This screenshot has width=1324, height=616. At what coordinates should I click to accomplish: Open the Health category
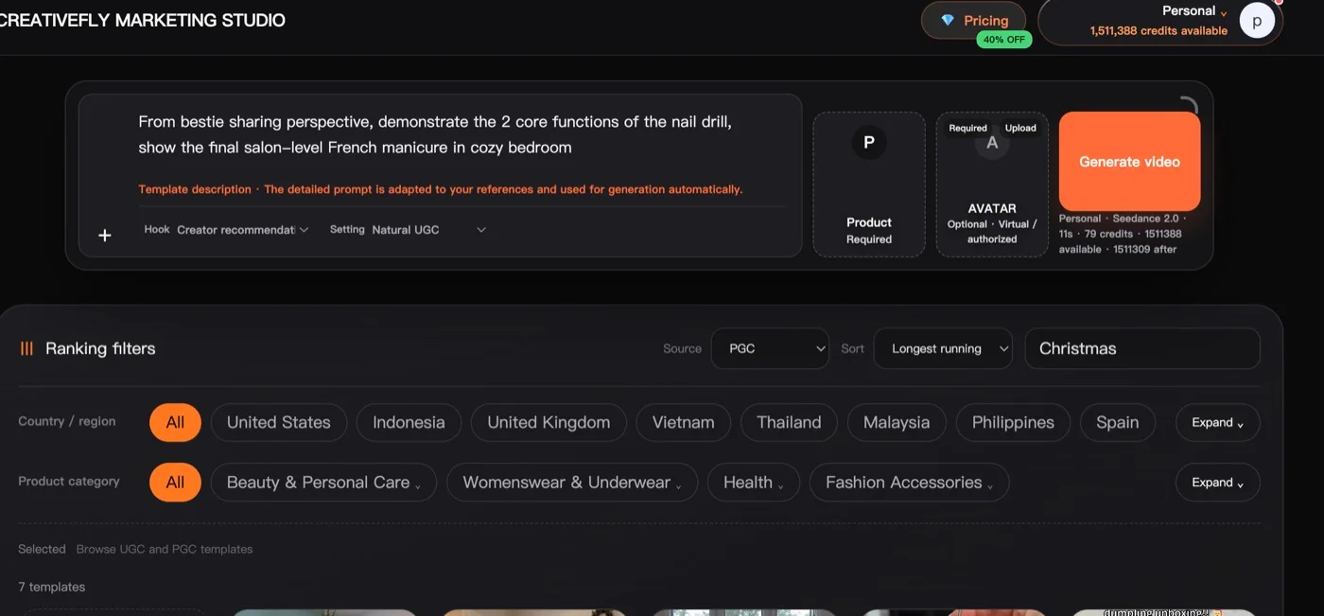(754, 482)
